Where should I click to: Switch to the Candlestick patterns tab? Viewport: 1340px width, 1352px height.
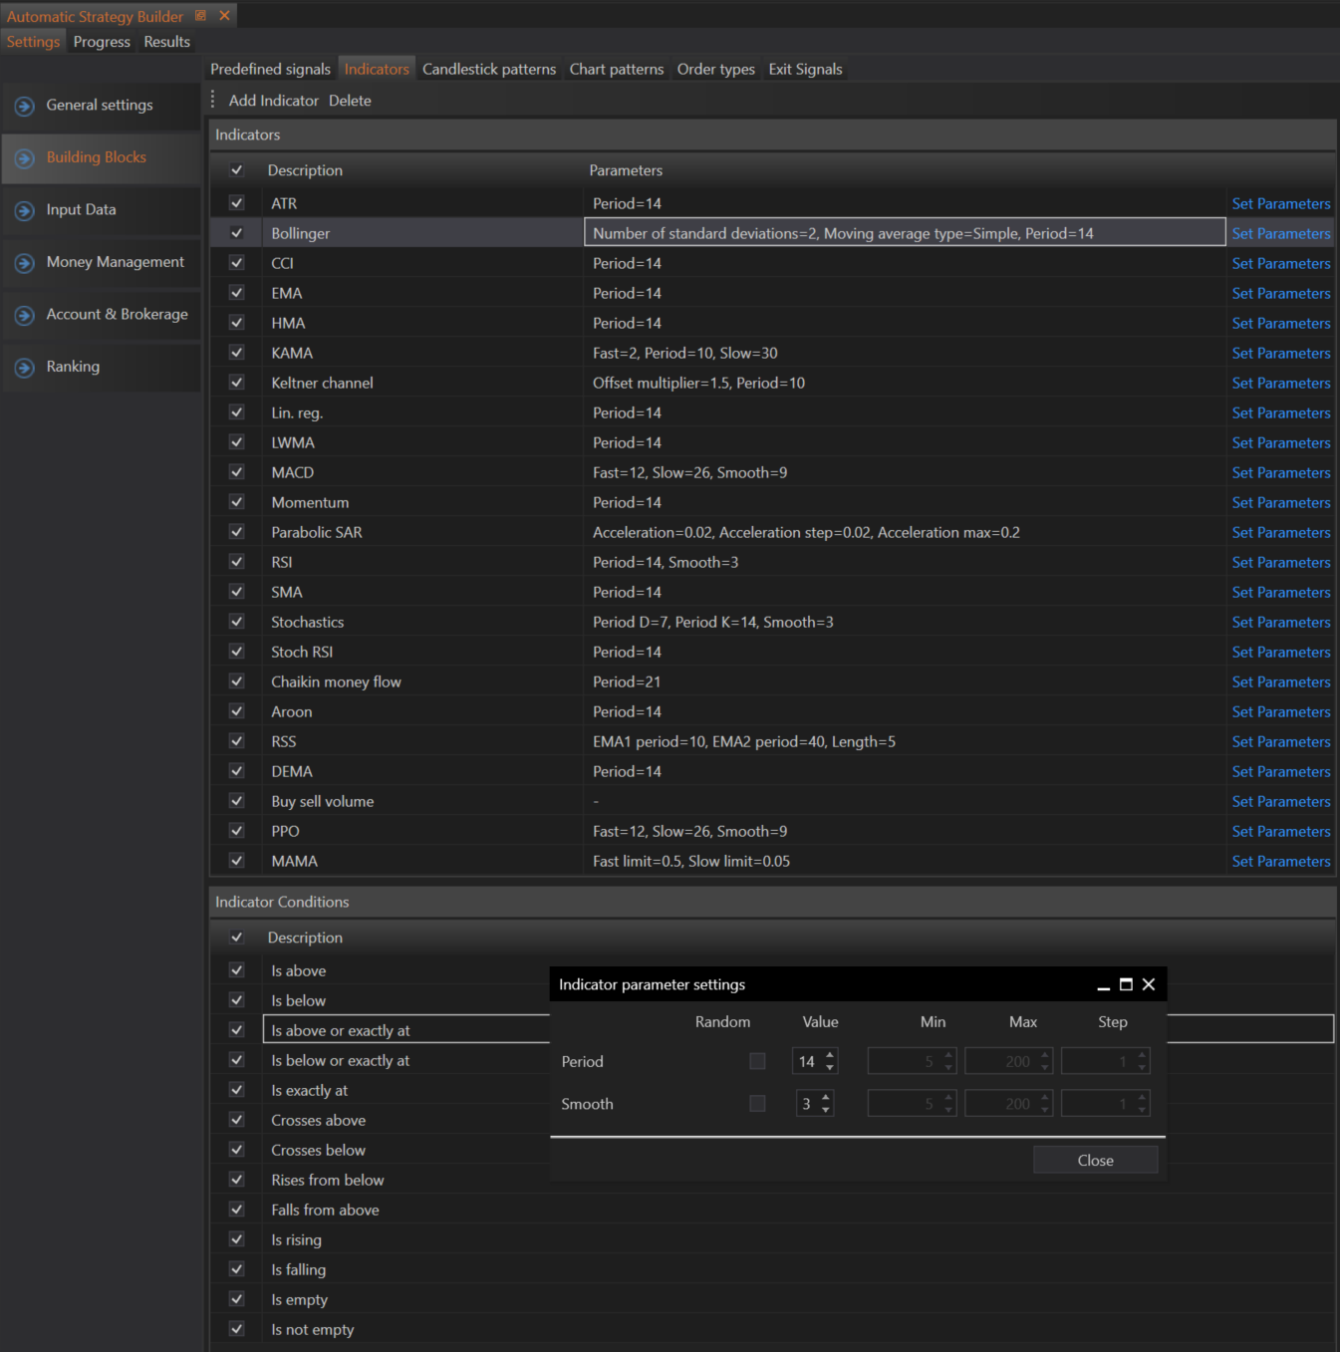tap(489, 69)
